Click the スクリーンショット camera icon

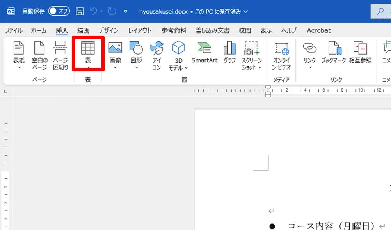(252, 48)
